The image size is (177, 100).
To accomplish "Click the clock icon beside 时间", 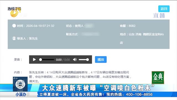I will coord(14,26).
